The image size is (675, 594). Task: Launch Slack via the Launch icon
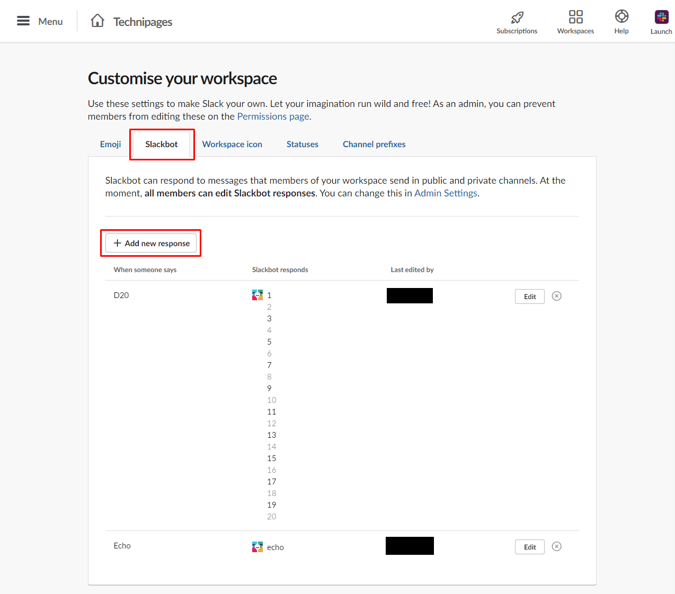click(x=661, y=17)
